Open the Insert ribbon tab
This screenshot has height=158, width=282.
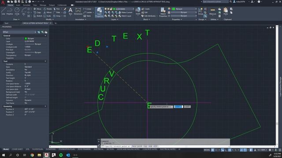[x=18, y=5]
